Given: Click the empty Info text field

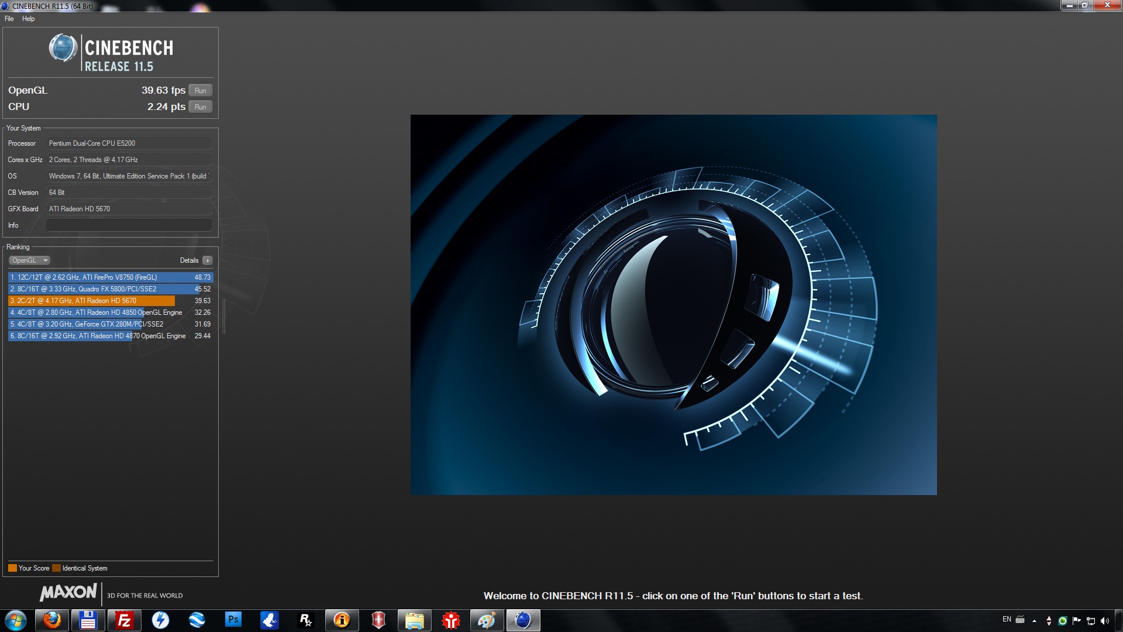Looking at the screenshot, I should (129, 225).
